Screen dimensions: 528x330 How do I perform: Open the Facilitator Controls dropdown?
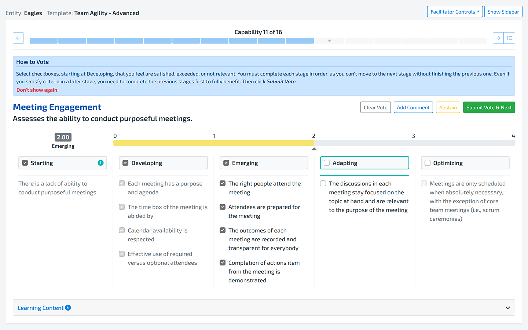point(455,12)
